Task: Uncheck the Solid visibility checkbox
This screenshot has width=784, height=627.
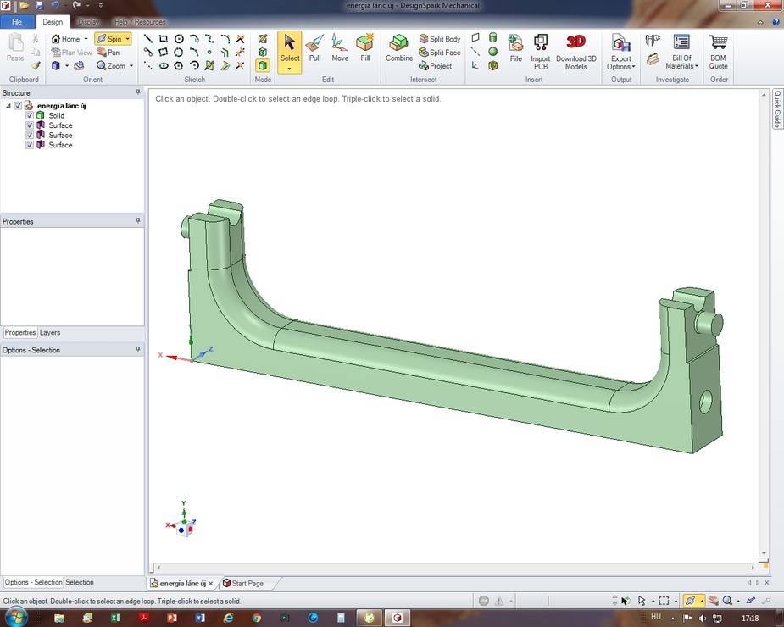Action: 30,115
